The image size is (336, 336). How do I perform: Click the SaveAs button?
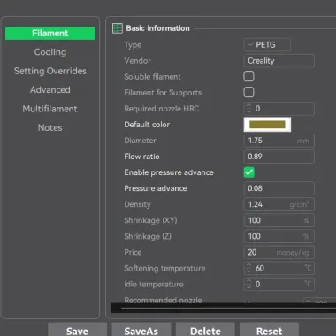click(x=141, y=330)
